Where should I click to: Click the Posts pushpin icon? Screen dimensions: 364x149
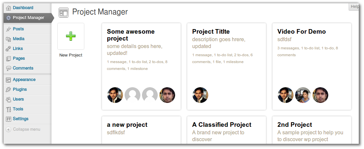point(9,29)
